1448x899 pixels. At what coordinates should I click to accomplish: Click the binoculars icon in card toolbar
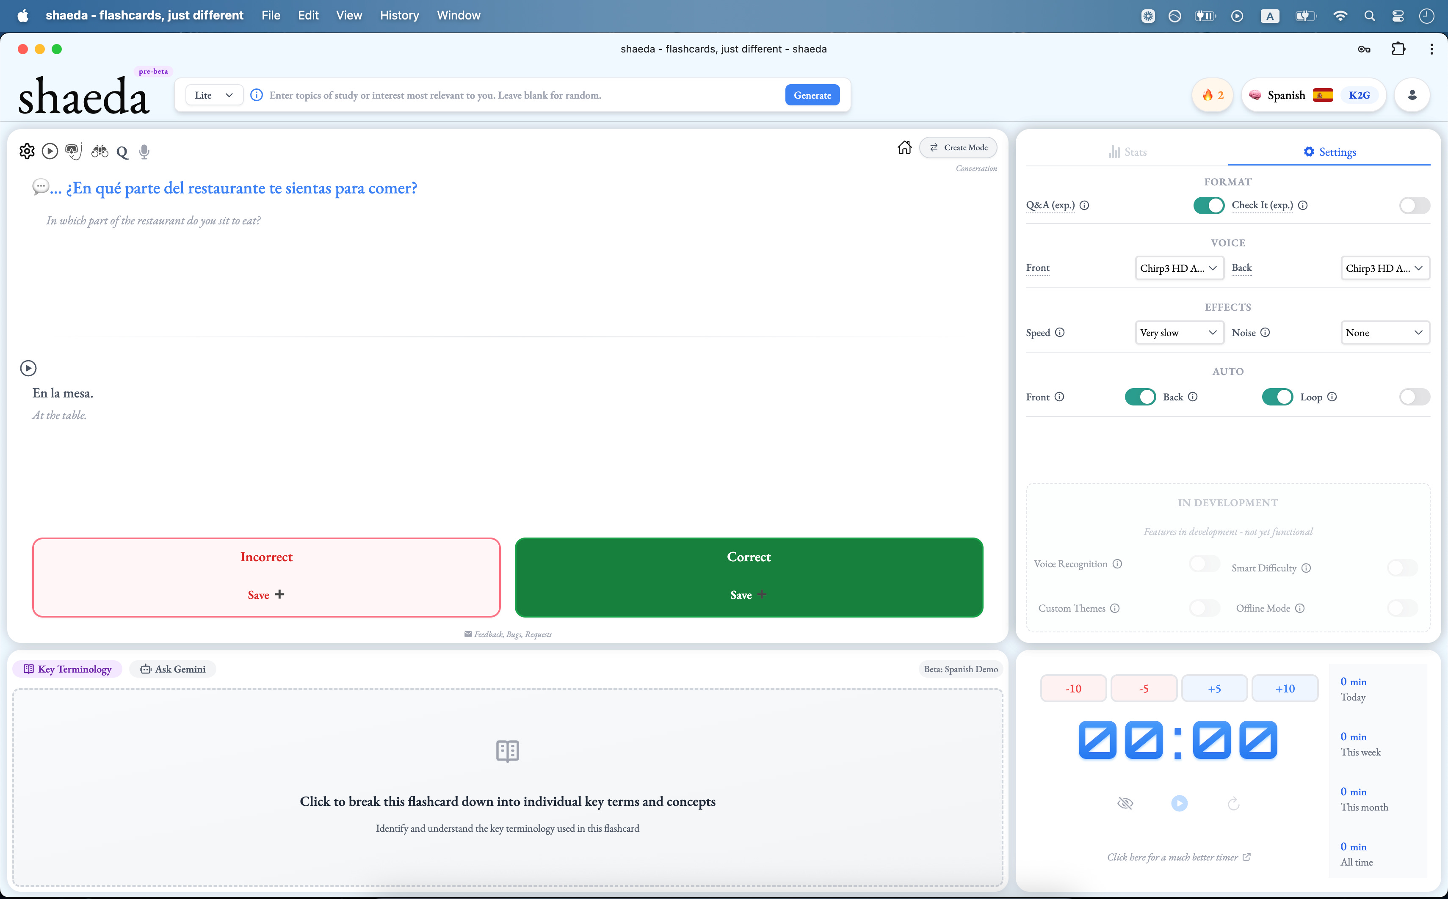click(x=99, y=151)
